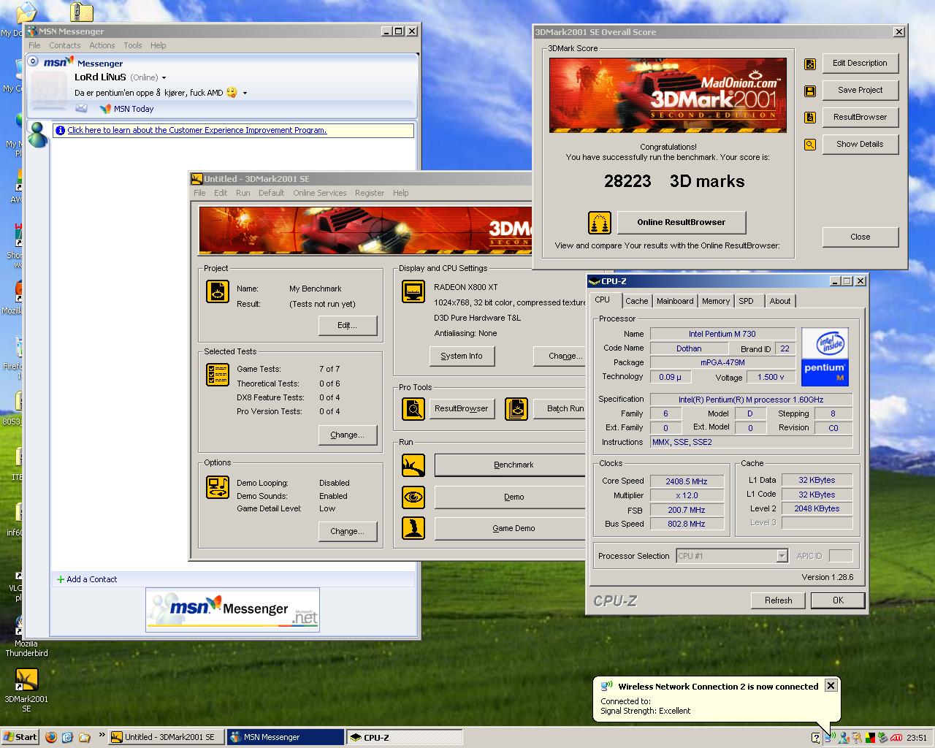Click the ATI tray icon

pos(896,738)
